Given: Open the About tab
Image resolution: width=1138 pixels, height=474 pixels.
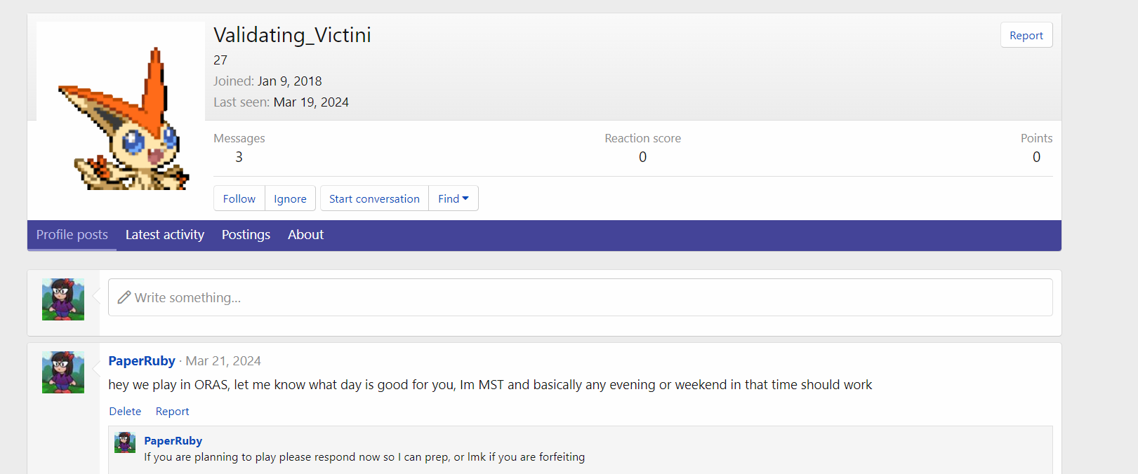Looking at the screenshot, I should click(305, 235).
